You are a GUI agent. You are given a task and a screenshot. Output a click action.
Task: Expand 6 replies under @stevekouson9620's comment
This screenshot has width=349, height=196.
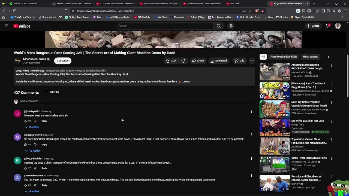point(32,191)
